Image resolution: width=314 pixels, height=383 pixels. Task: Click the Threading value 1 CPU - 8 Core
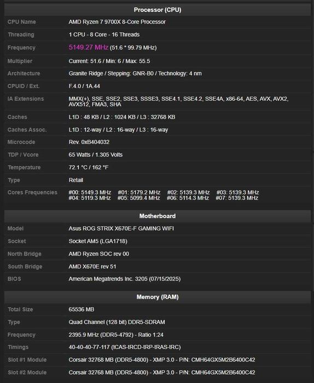104,35
